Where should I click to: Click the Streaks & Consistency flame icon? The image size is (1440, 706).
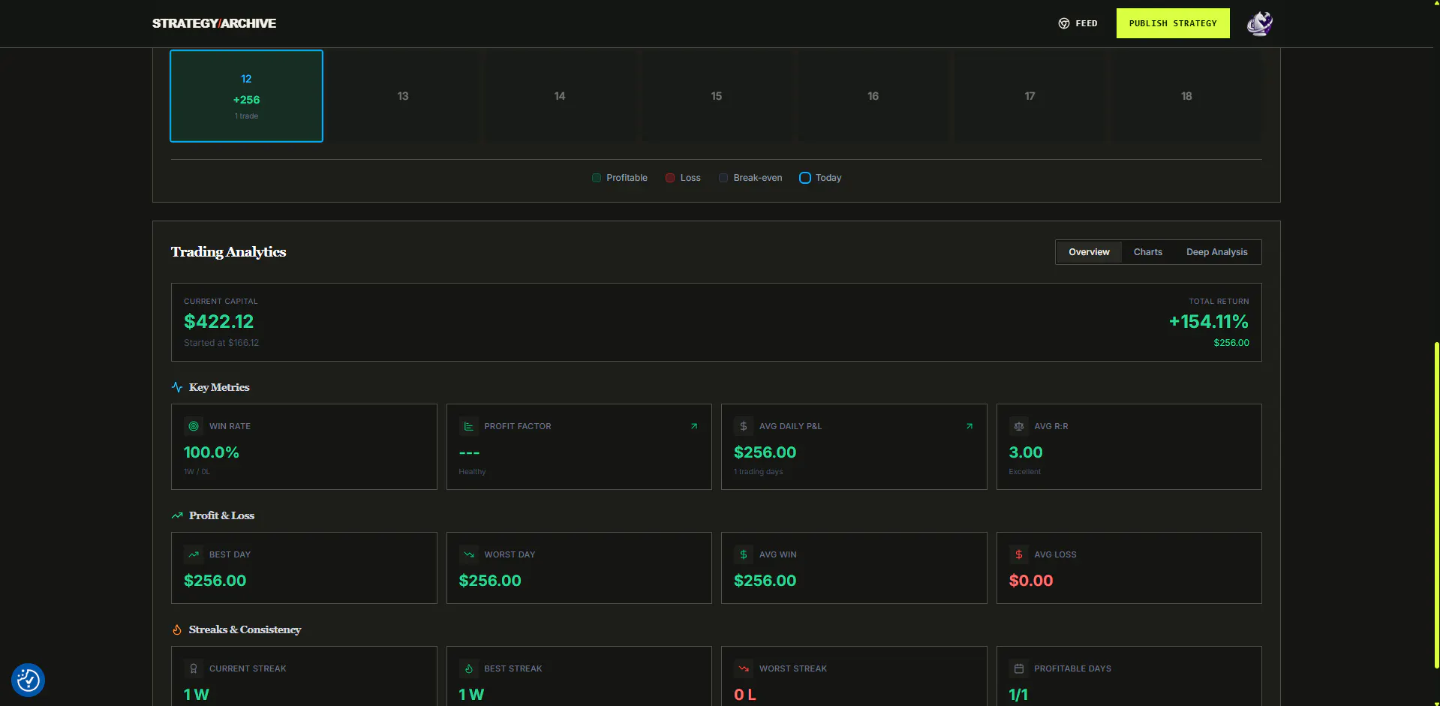pyautogui.click(x=177, y=629)
